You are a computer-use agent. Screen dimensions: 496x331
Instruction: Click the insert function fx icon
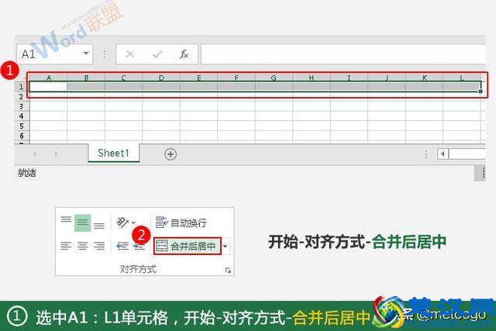click(184, 54)
